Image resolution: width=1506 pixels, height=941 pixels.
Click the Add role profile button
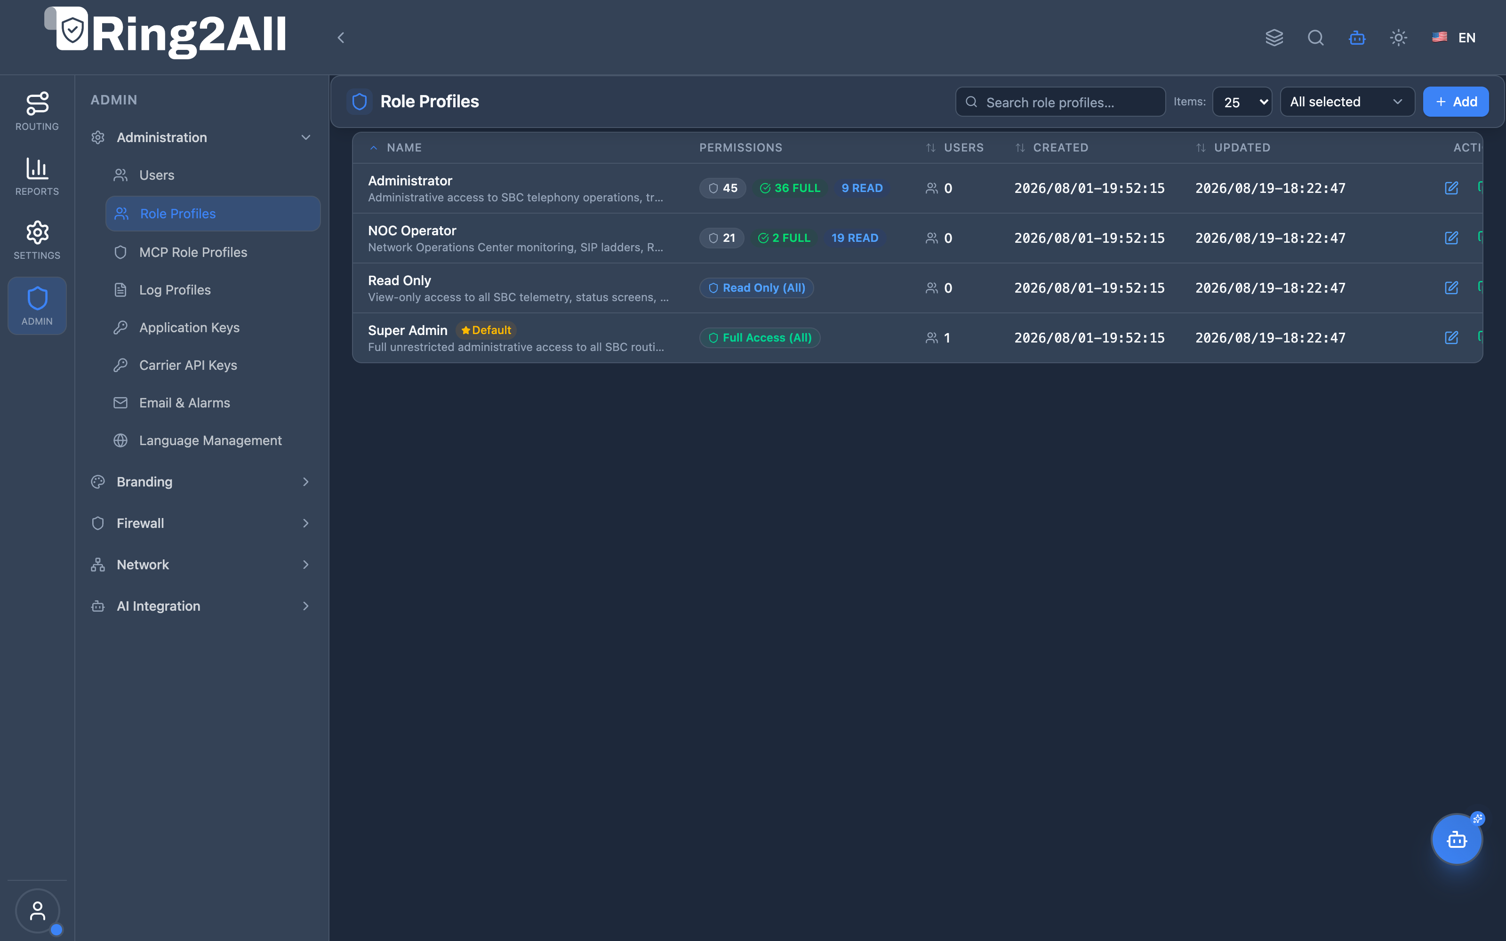[x=1456, y=102]
